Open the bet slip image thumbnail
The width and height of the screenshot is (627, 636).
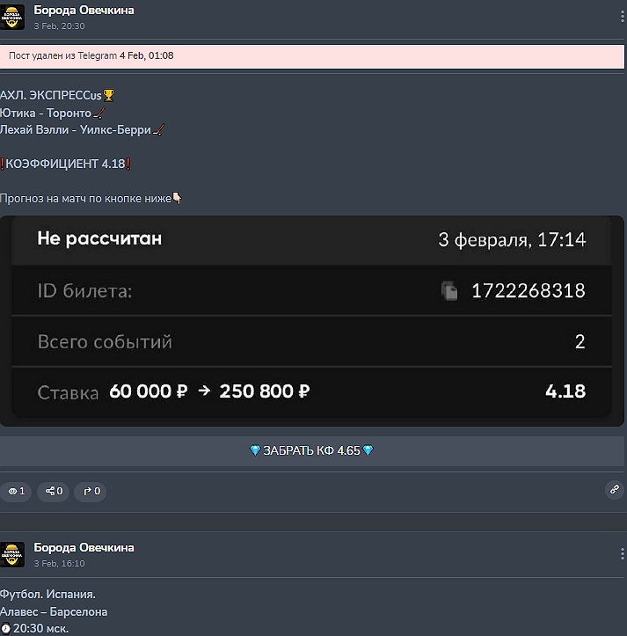pyautogui.click(x=311, y=321)
